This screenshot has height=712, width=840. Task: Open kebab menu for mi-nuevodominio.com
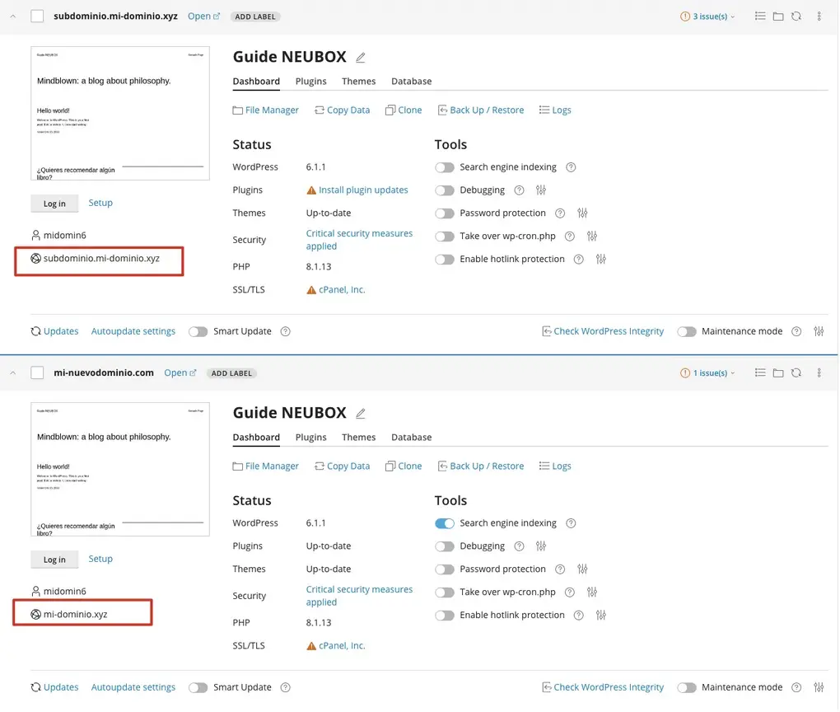(819, 372)
